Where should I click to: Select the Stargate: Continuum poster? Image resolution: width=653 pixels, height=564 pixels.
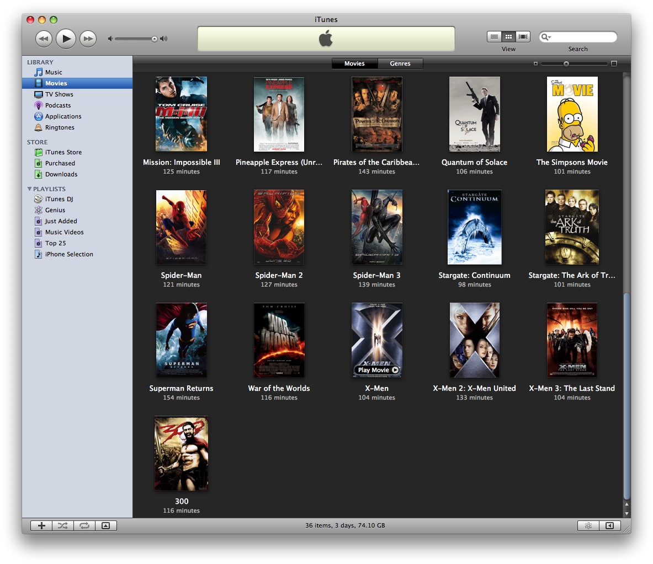(x=474, y=227)
